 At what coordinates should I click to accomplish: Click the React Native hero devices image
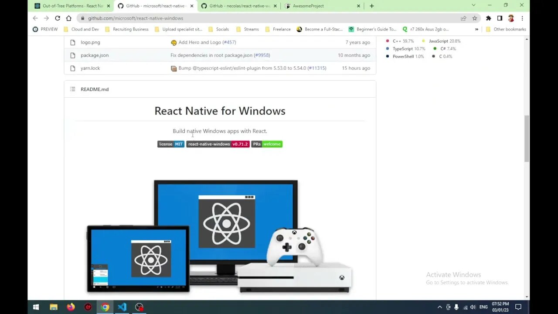pyautogui.click(x=220, y=236)
